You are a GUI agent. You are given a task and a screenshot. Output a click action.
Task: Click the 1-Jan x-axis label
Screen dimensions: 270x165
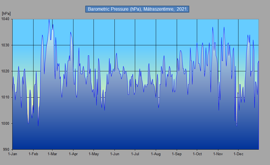click(x=13, y=154)
